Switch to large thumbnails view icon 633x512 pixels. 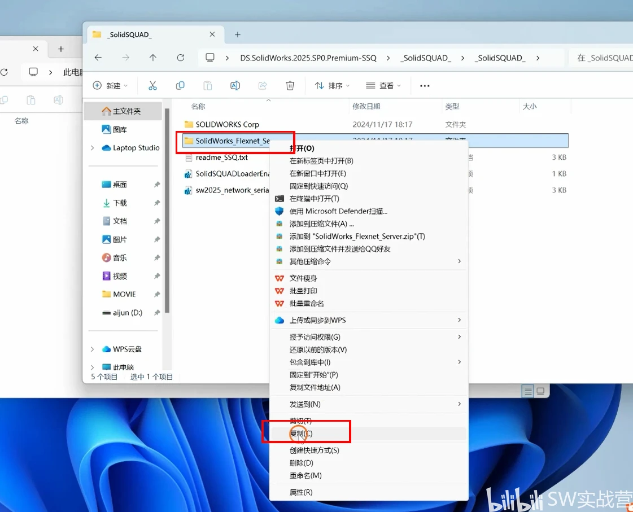(x=540, y=391)
